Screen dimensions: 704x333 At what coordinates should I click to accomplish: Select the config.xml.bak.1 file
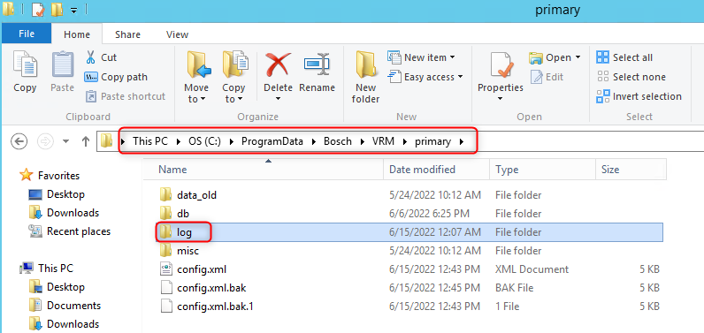click(x=409, y=307)
